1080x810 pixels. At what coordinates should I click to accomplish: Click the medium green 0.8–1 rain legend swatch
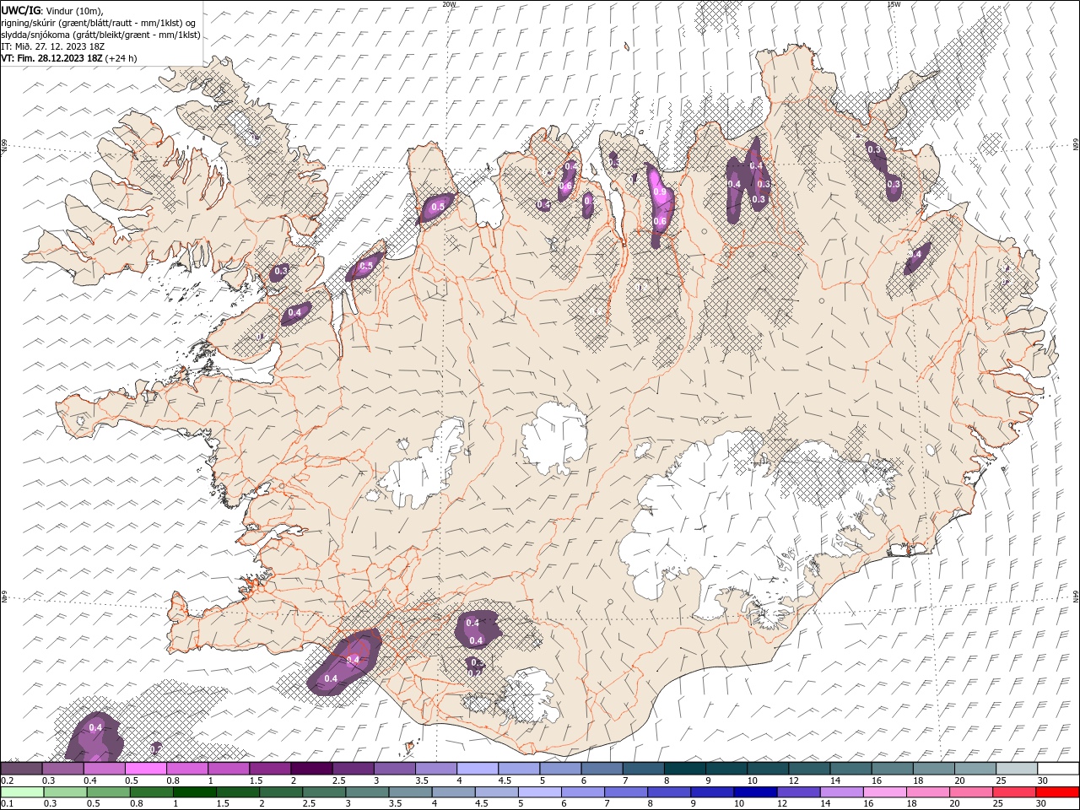(151, 792)
